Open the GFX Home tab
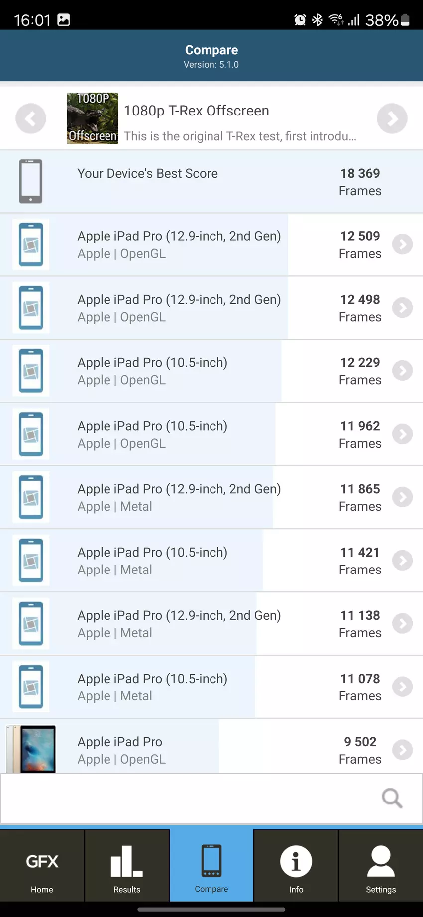Screen dimensions: 423x917 (x=42, y=866)
